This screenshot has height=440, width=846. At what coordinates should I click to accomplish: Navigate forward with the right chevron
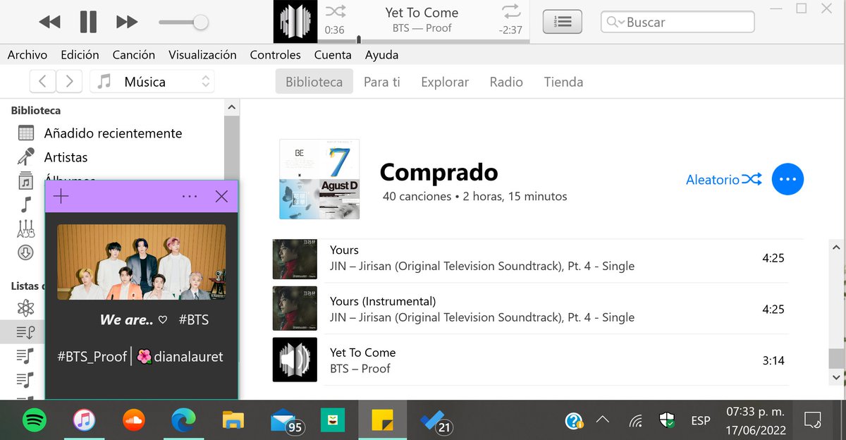point(69,82)
